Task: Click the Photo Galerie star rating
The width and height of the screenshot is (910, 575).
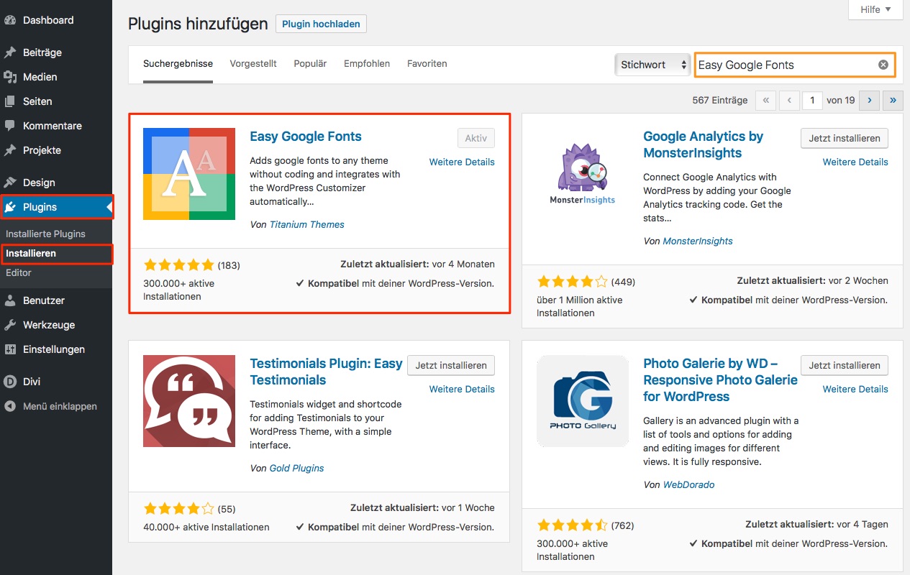Action: (572, 525)
